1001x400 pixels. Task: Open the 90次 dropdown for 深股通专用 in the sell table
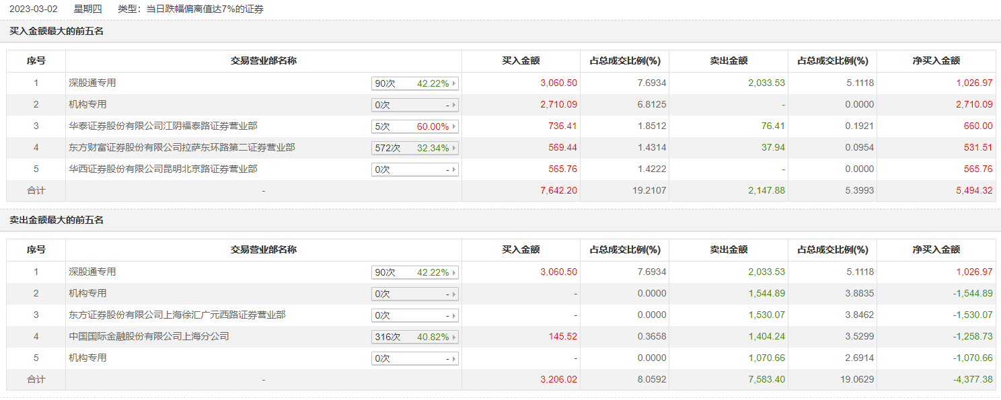415,272
